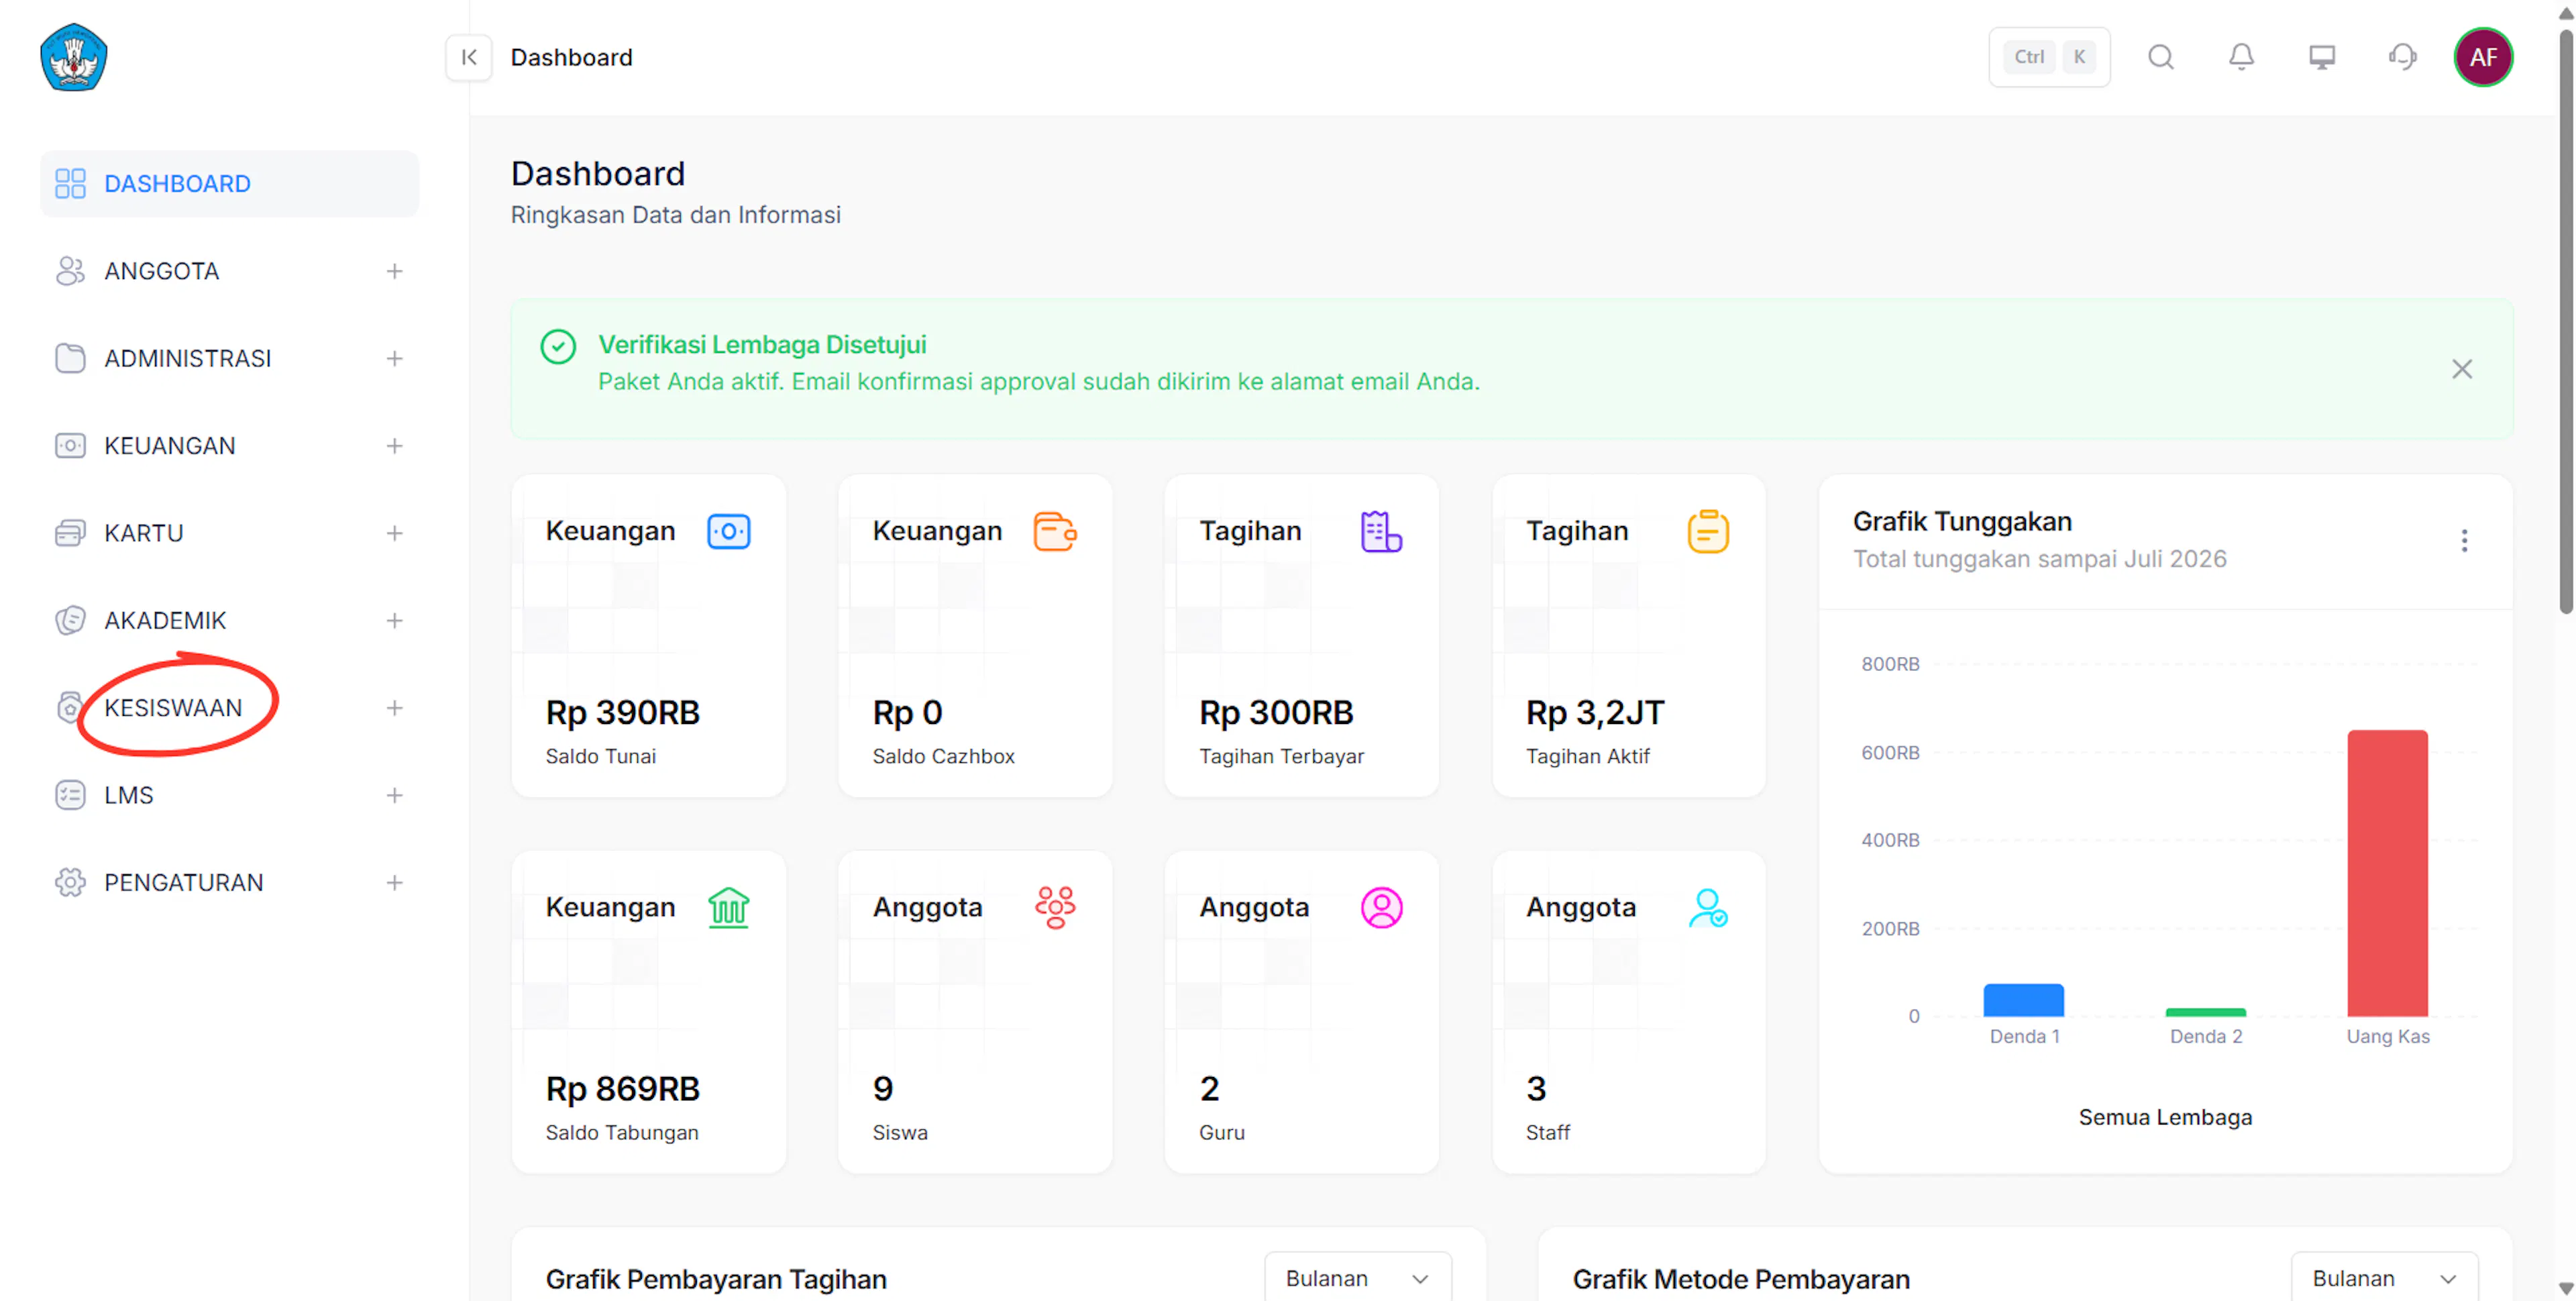Open the Rp 3,2JT Tagihan Aktif card

pos(1629,636)
